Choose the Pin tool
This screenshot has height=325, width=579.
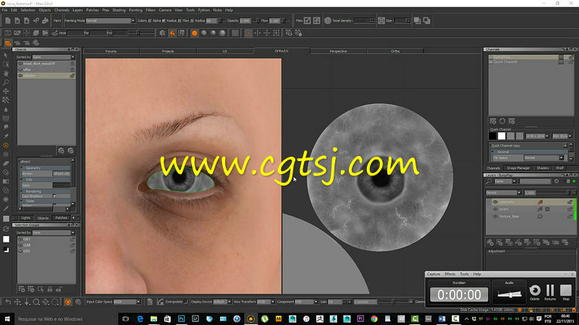pyautogui.click(x=6, y=136)
